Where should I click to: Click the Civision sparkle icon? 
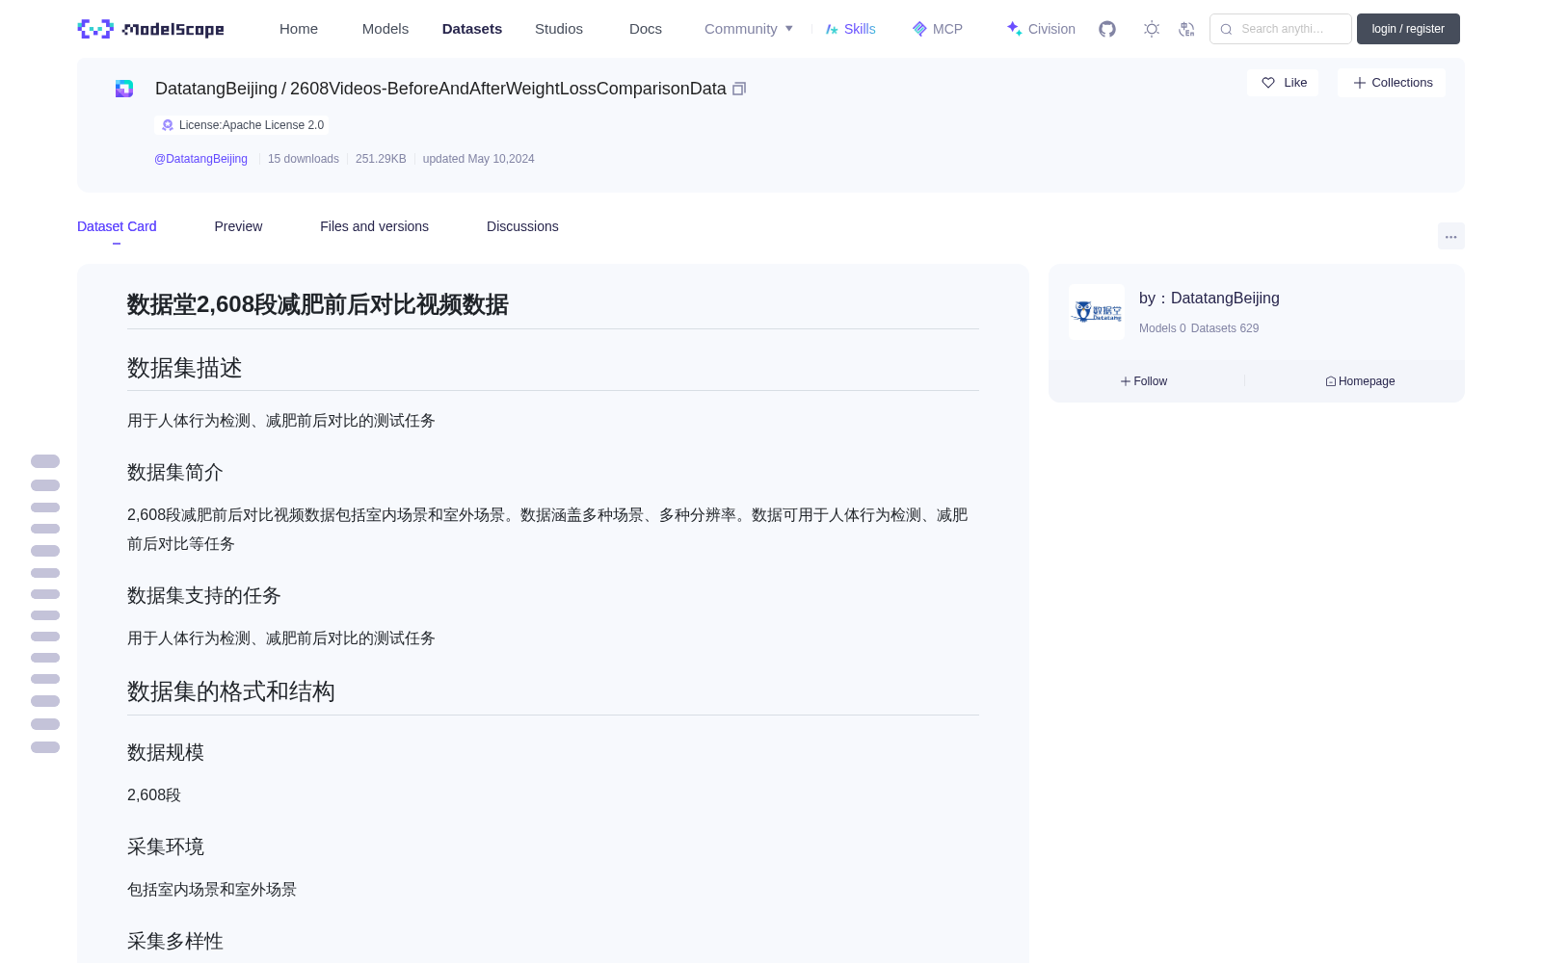click(x=1014, y=29)
